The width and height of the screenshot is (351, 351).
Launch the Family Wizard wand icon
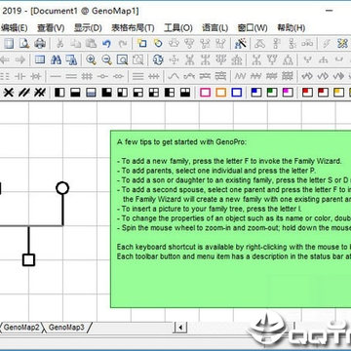[241, 43]
